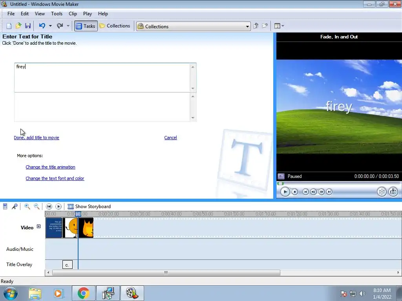Click the Take Picture camera icon
402x301 pixels.
[393, 192]
